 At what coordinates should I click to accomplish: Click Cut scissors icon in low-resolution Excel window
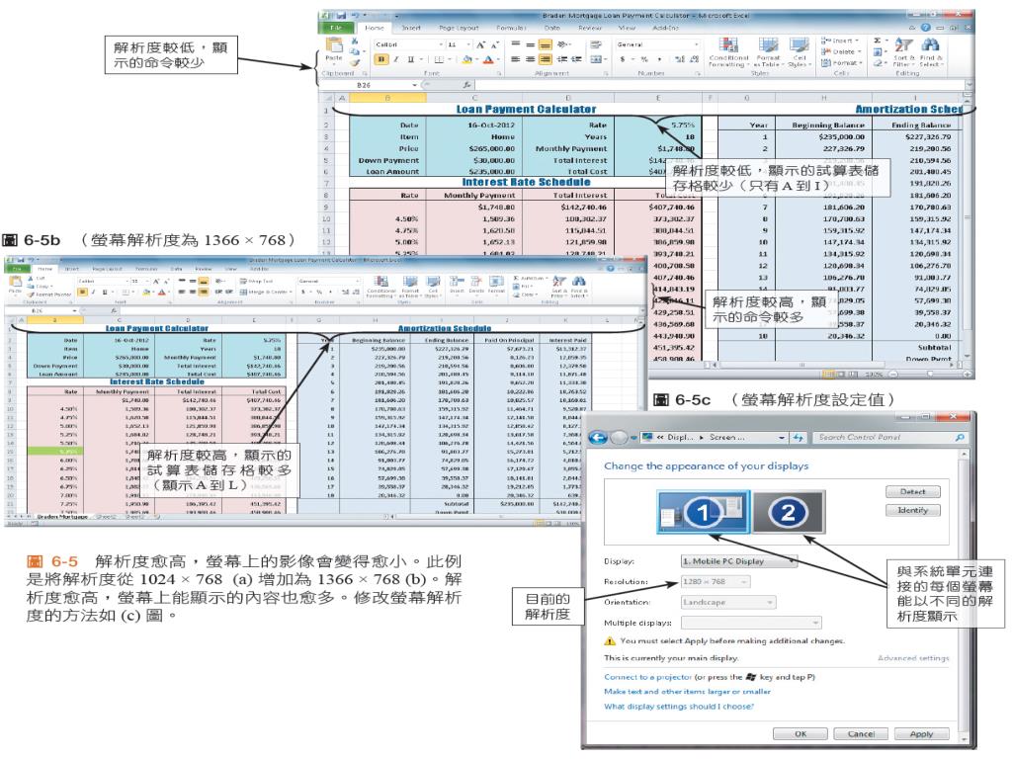tap(355, 41)
